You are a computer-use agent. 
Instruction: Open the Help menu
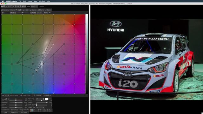[48, 1]
